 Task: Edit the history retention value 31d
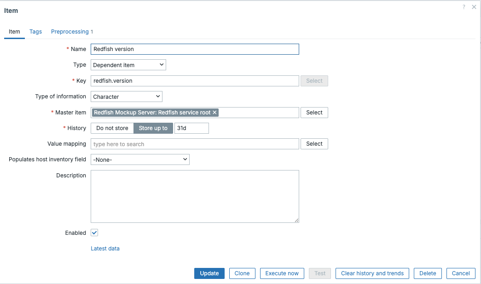[x=191, y=128]
